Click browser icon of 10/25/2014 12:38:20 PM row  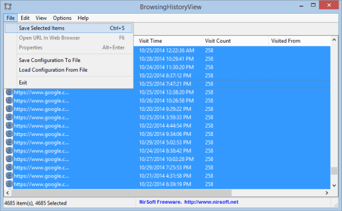click(x=9, y=92)
